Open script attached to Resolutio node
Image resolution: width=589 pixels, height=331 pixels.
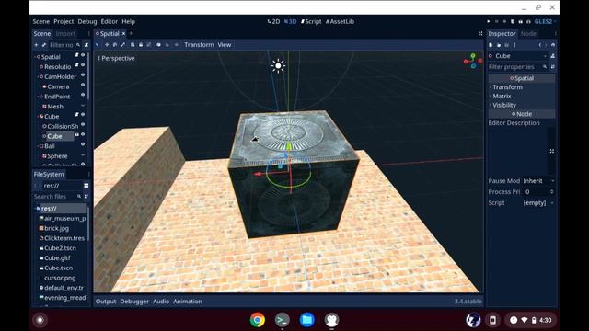[x=76, y=65]
